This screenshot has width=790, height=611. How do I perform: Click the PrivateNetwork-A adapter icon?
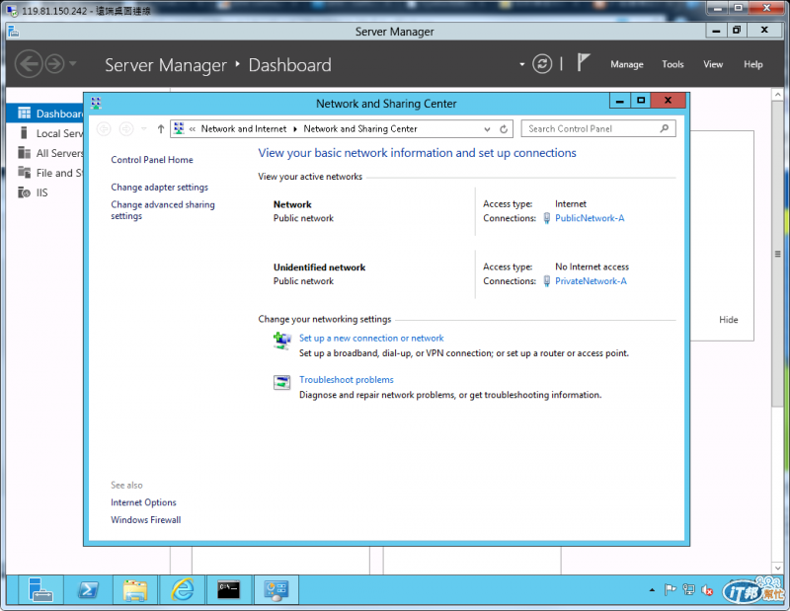tap(547, 281)
